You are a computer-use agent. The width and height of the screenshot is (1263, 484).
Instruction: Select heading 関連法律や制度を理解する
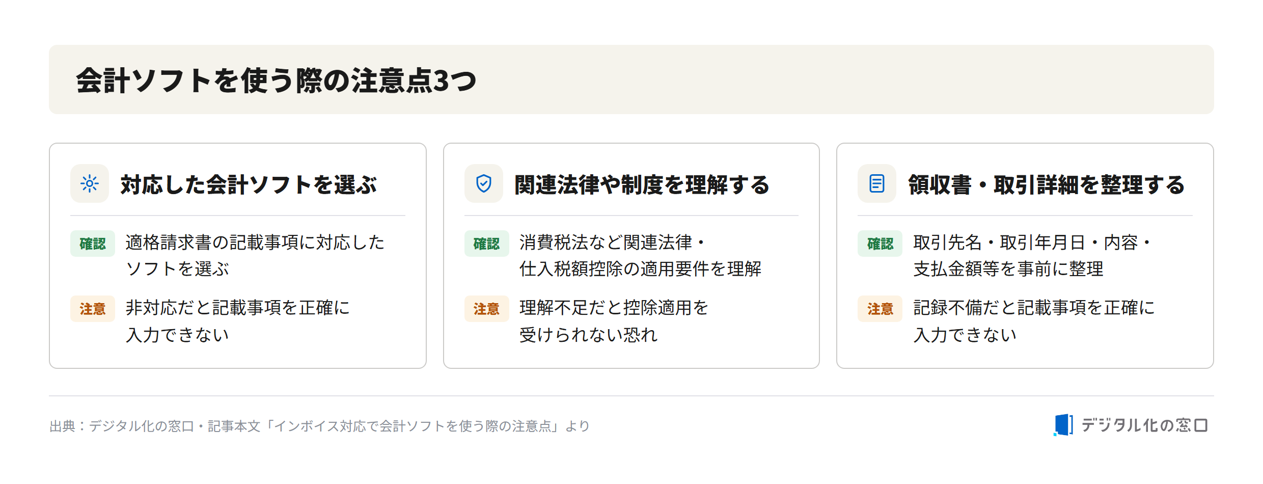click(x=642, y=184)
